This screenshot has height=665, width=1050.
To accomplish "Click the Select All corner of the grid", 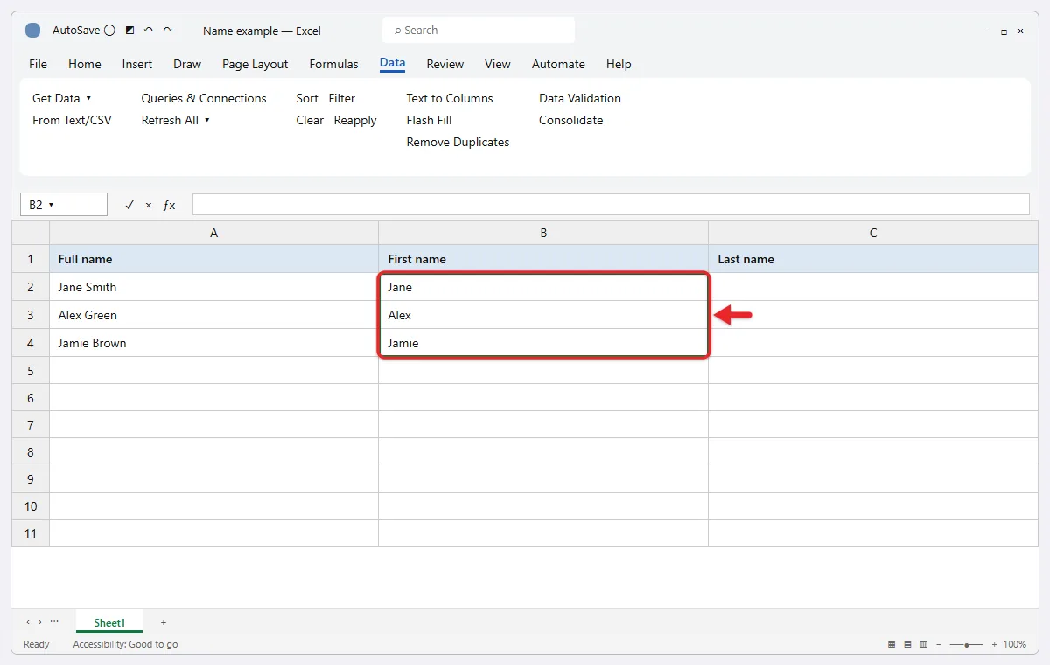I will [x=31, y=233].
